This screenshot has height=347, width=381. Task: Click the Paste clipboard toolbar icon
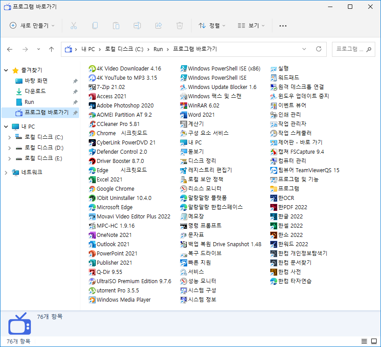pos(116,26)
